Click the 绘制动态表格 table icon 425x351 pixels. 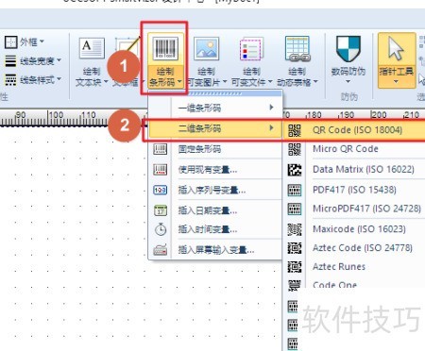click(x=297, y=48)
